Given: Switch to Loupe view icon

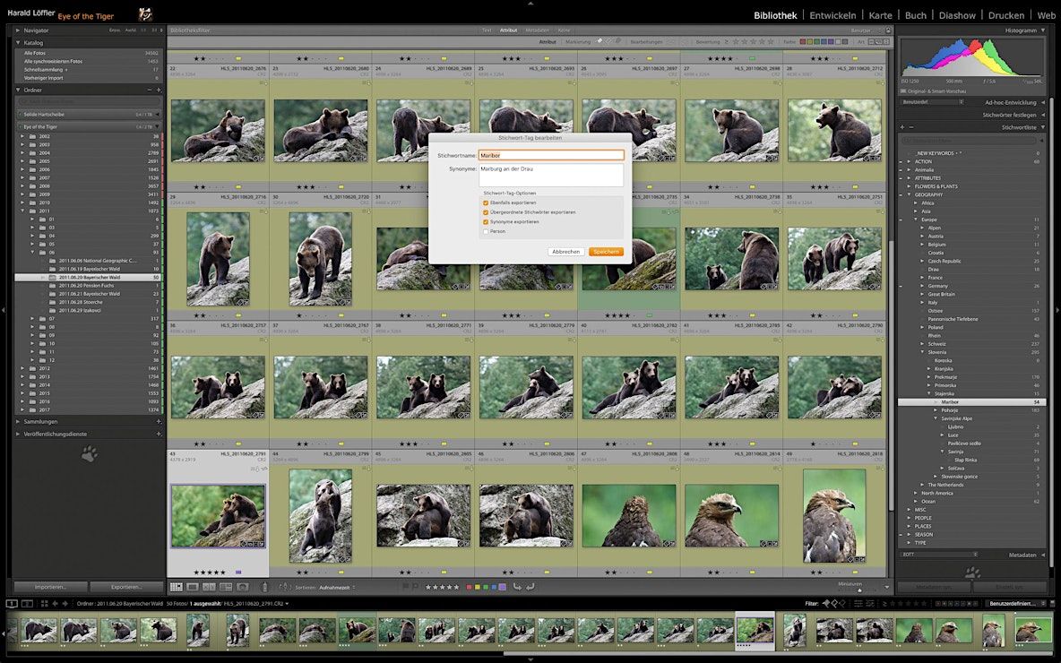Looking at the screenshot, I should 192,587.
